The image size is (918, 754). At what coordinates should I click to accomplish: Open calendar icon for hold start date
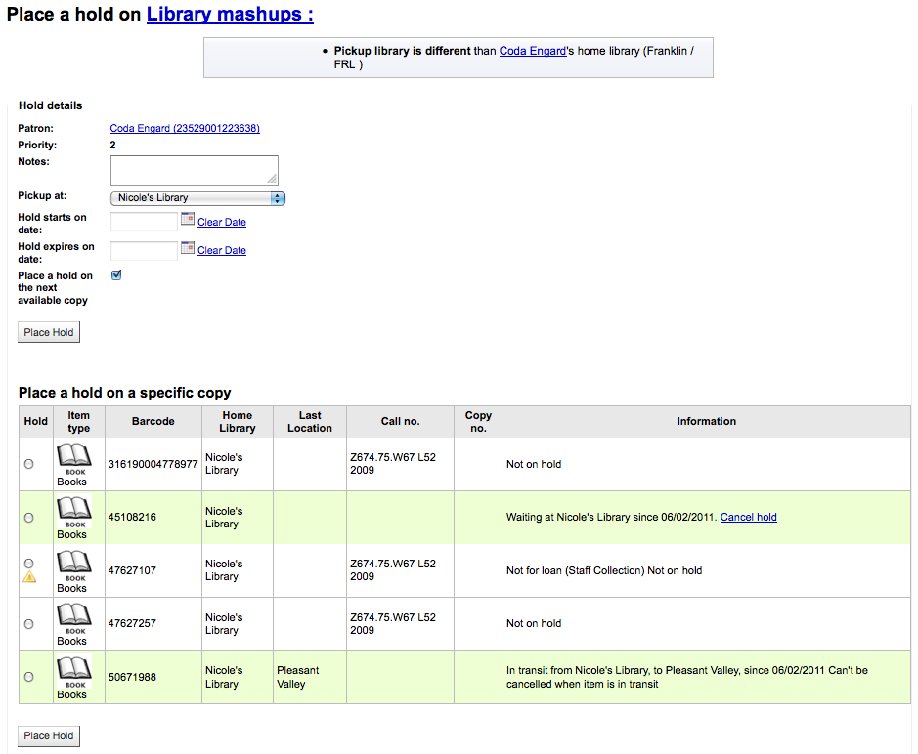[x=188, y=220]
